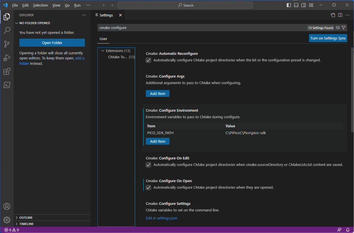Image resolution: width=354 pixels, height=233 pixels.
Task: Disable Cmake Configure On Open checkbox
Action: 148,188
